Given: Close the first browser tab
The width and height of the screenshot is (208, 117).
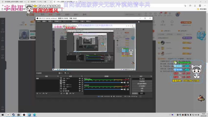Looking at the screenshot, I should 25,2.
